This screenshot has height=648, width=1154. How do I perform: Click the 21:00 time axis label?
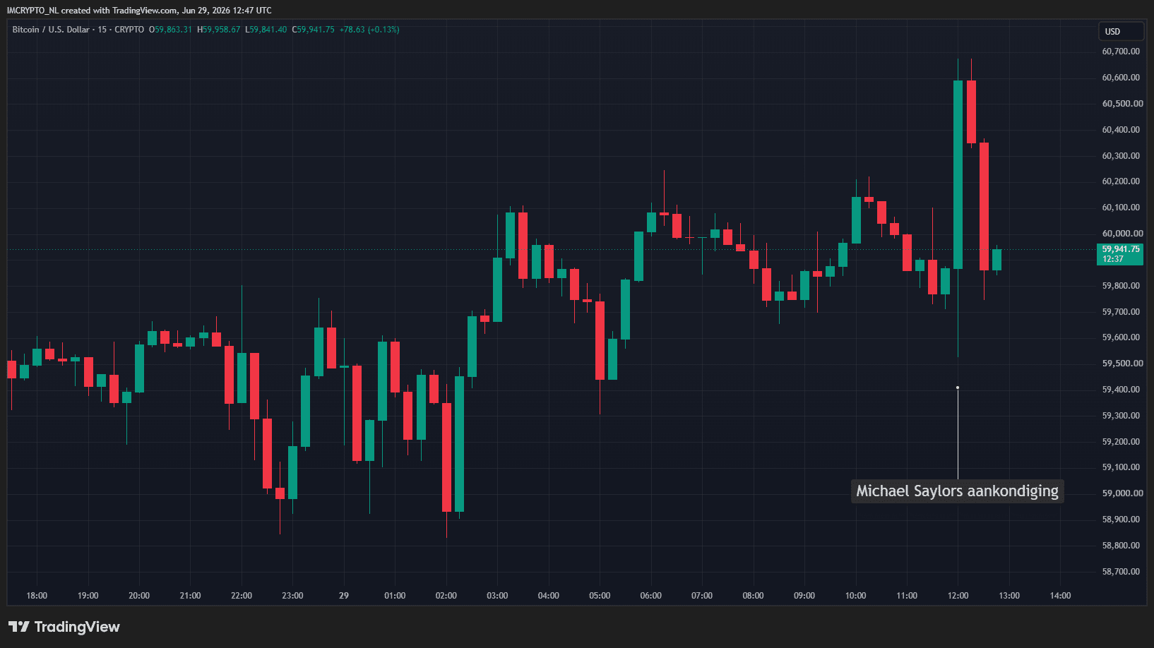tap(190, 596)
